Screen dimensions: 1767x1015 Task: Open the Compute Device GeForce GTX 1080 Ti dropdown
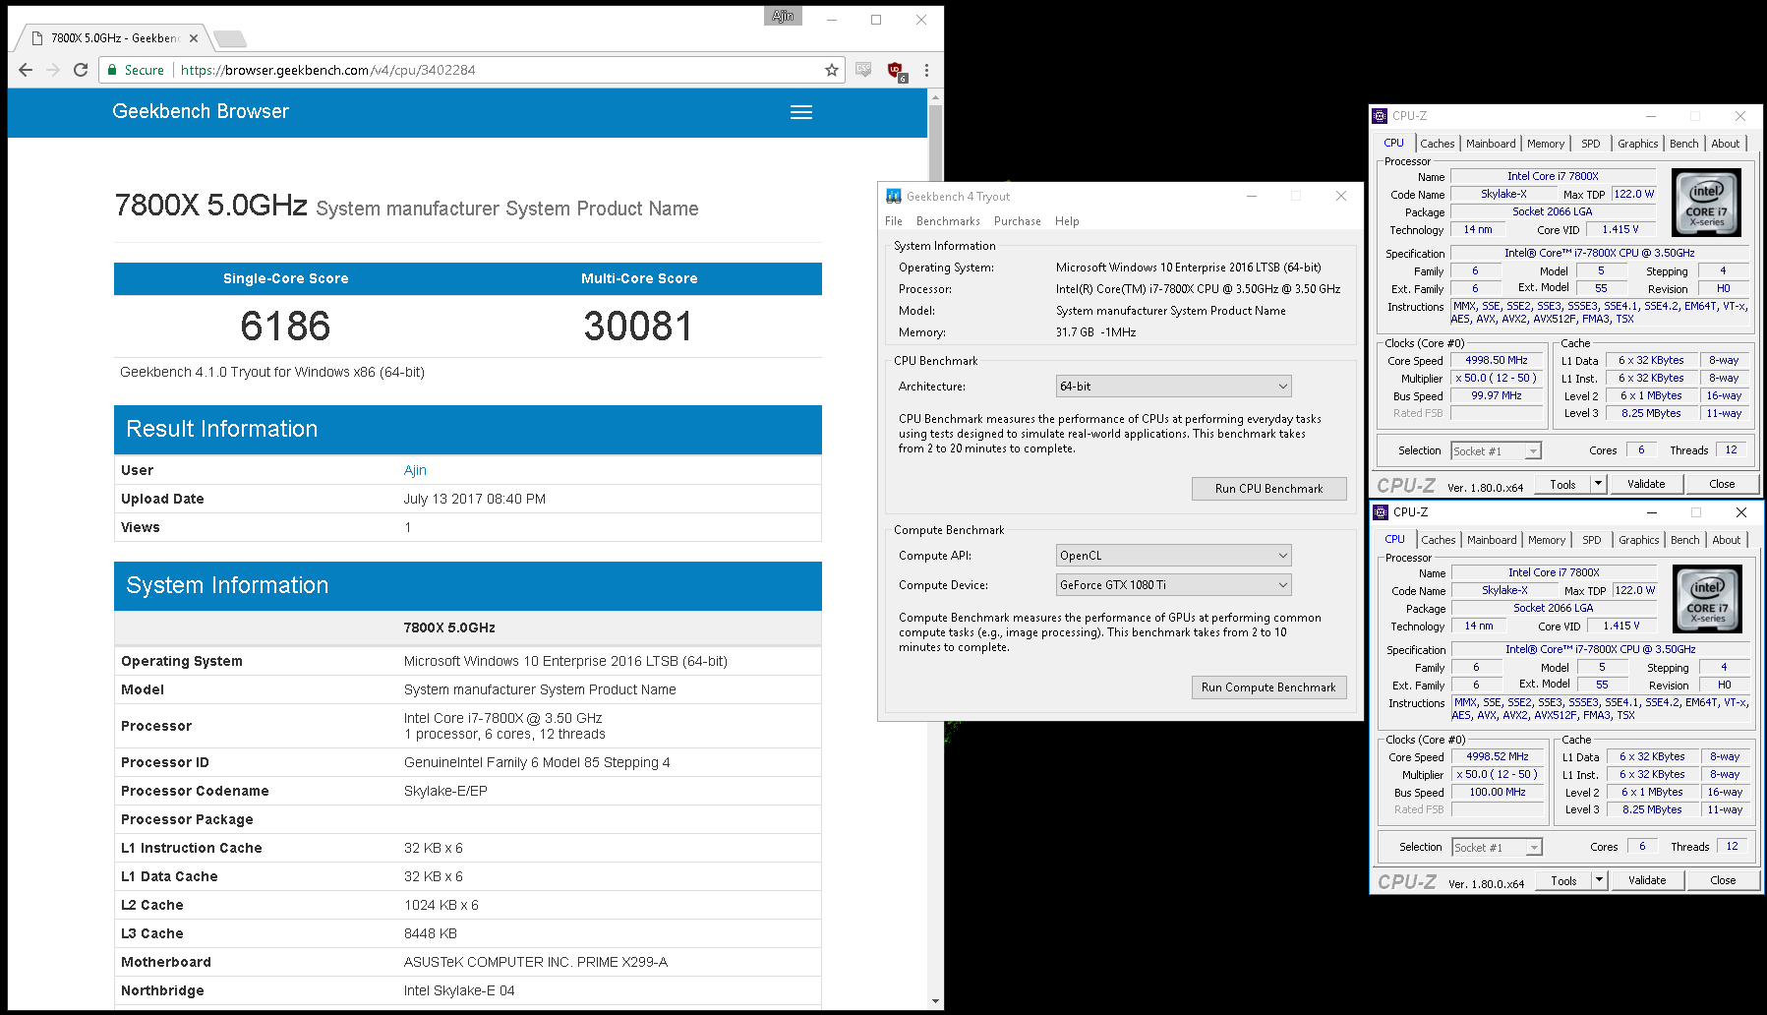1173,585
